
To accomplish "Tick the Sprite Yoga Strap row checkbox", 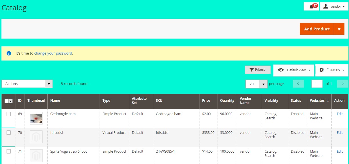I will [x=9, y=151].
